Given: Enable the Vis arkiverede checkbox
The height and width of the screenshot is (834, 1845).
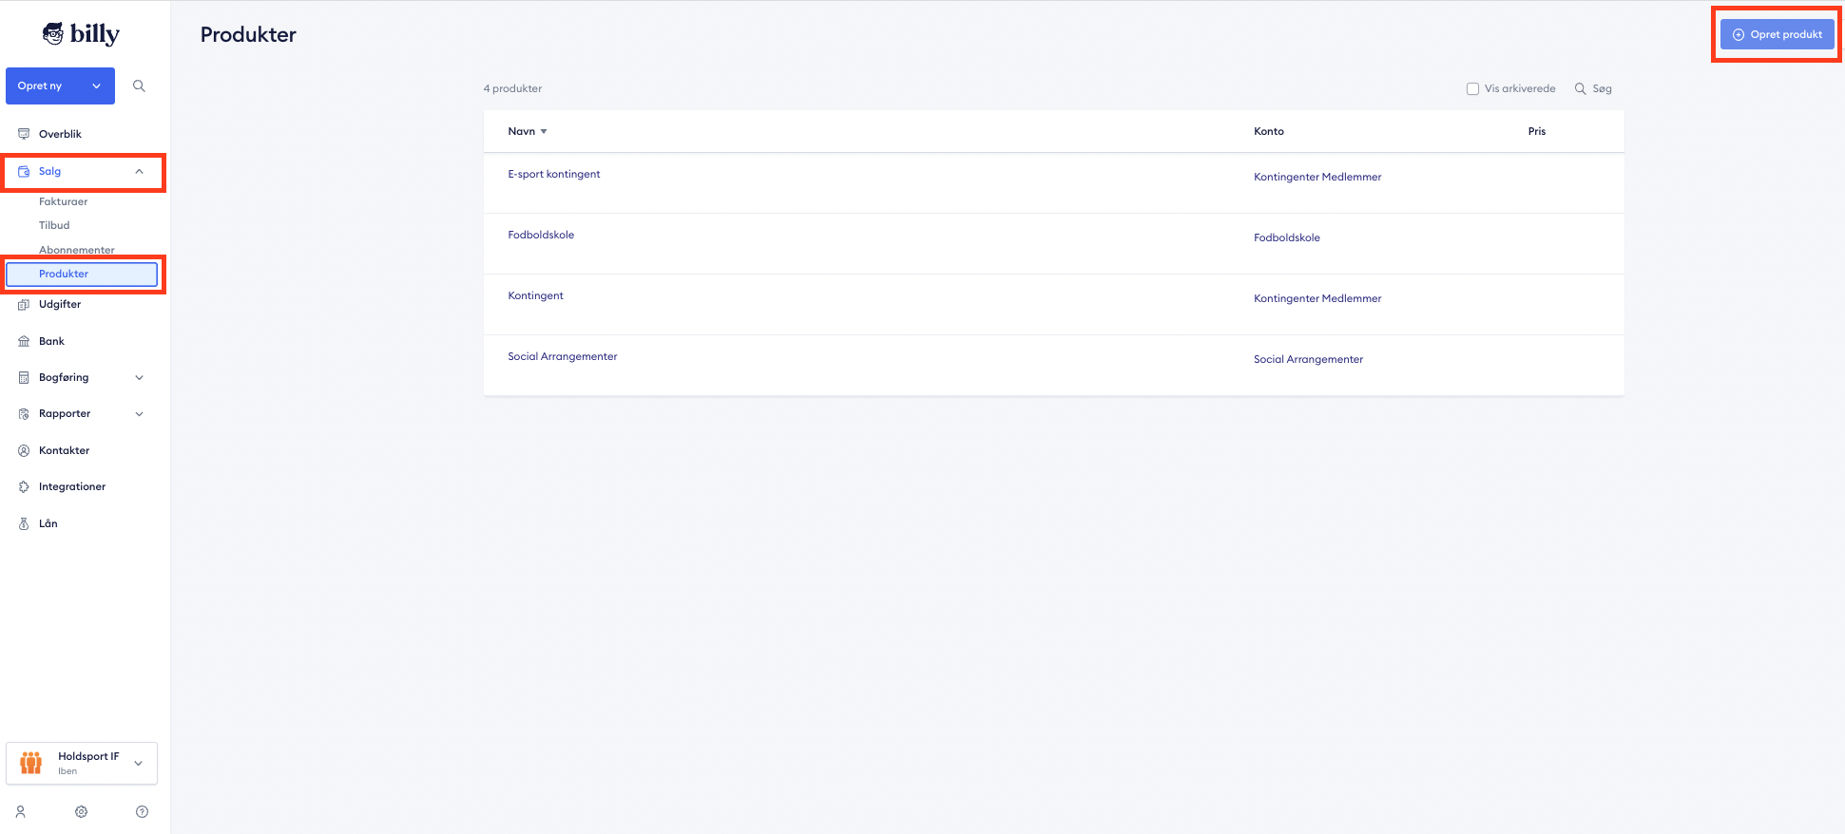Looking at the screenshot, I should [x=1472, y=88].
